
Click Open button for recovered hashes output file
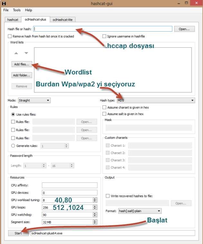click(x=181, y=203)
